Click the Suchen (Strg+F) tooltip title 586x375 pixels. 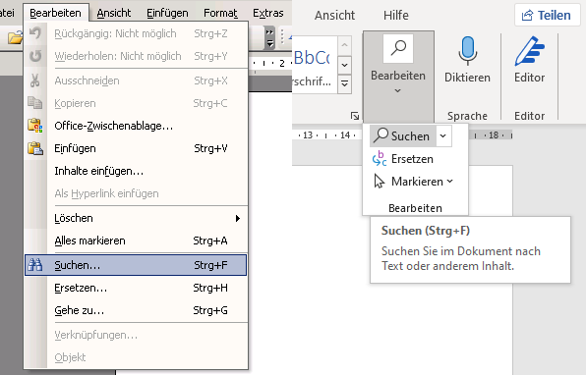(x=426, y=231)
